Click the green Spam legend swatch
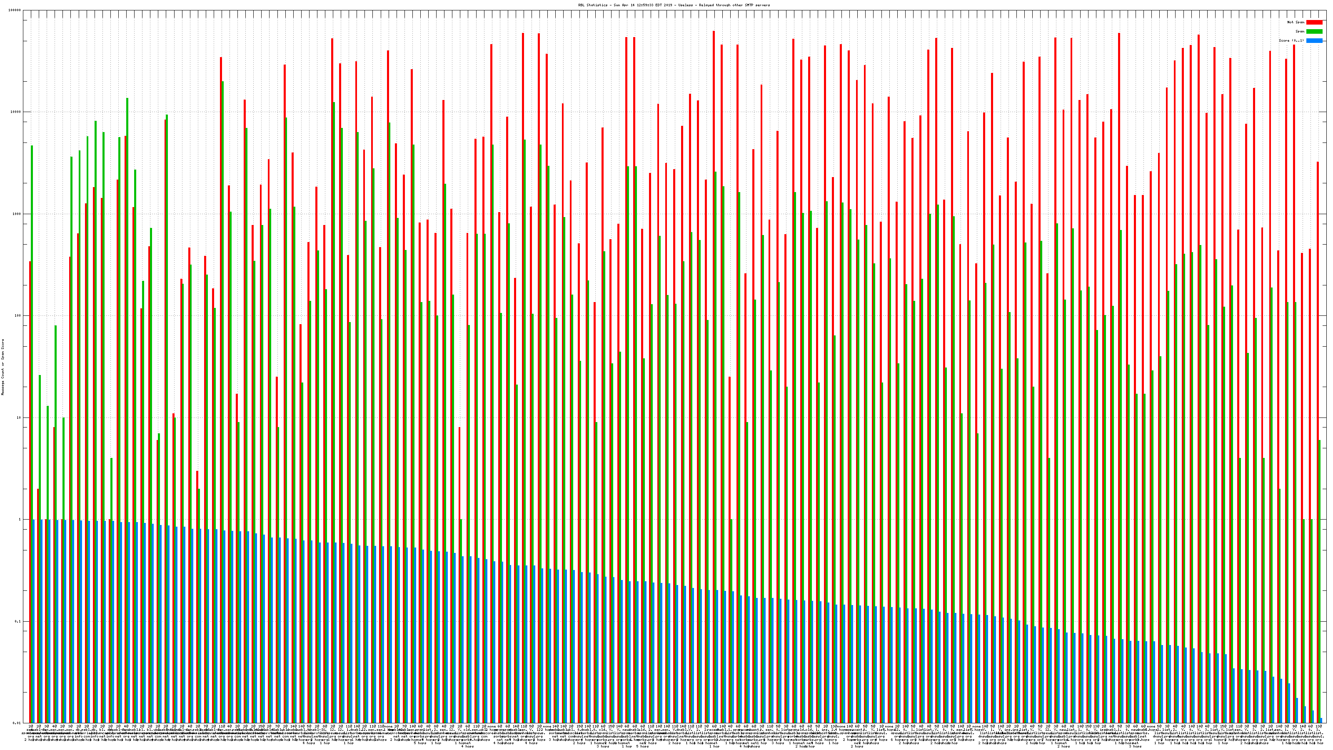This screenshot has width=1333, height=750. 1314,32
